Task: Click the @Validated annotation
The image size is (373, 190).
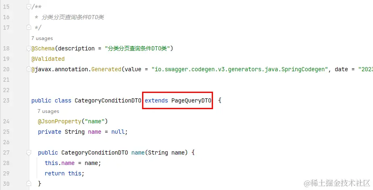Action: (48, 59)
